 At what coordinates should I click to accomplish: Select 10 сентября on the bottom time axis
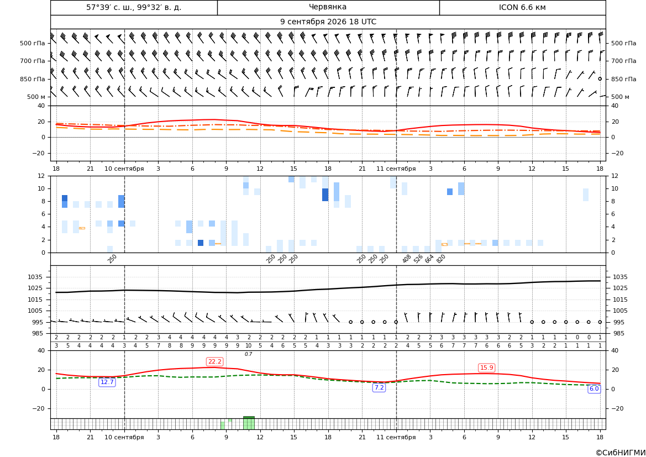(x=124, y=437)
